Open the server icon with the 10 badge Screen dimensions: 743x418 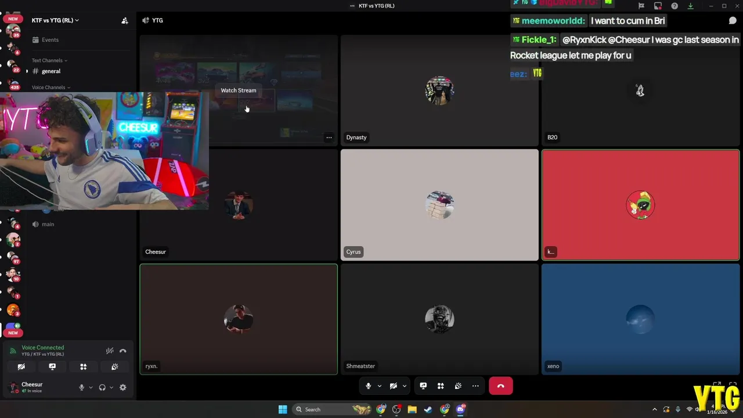(13, 274)
